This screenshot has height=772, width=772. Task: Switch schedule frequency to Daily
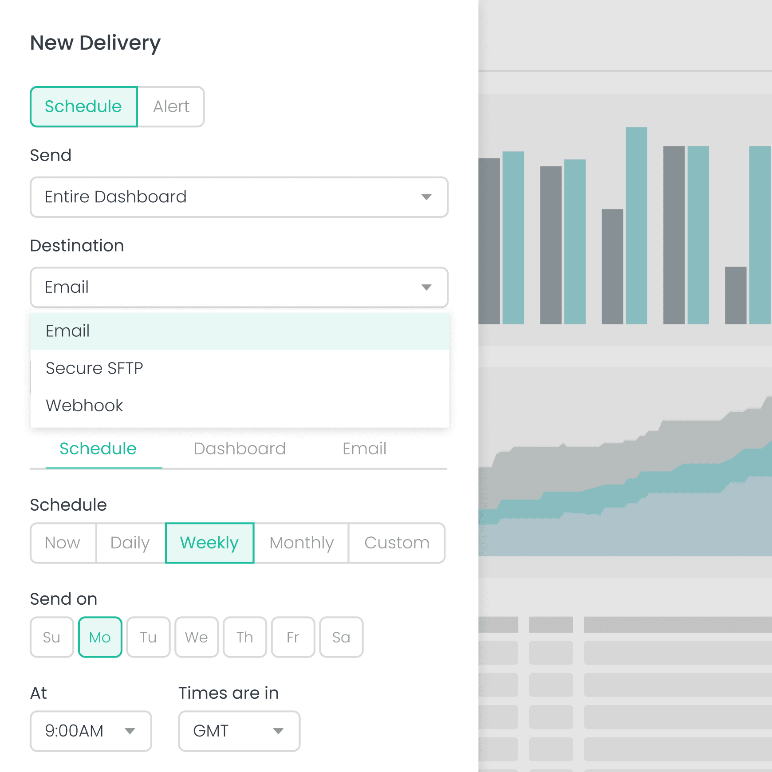[x=130, y=543]
